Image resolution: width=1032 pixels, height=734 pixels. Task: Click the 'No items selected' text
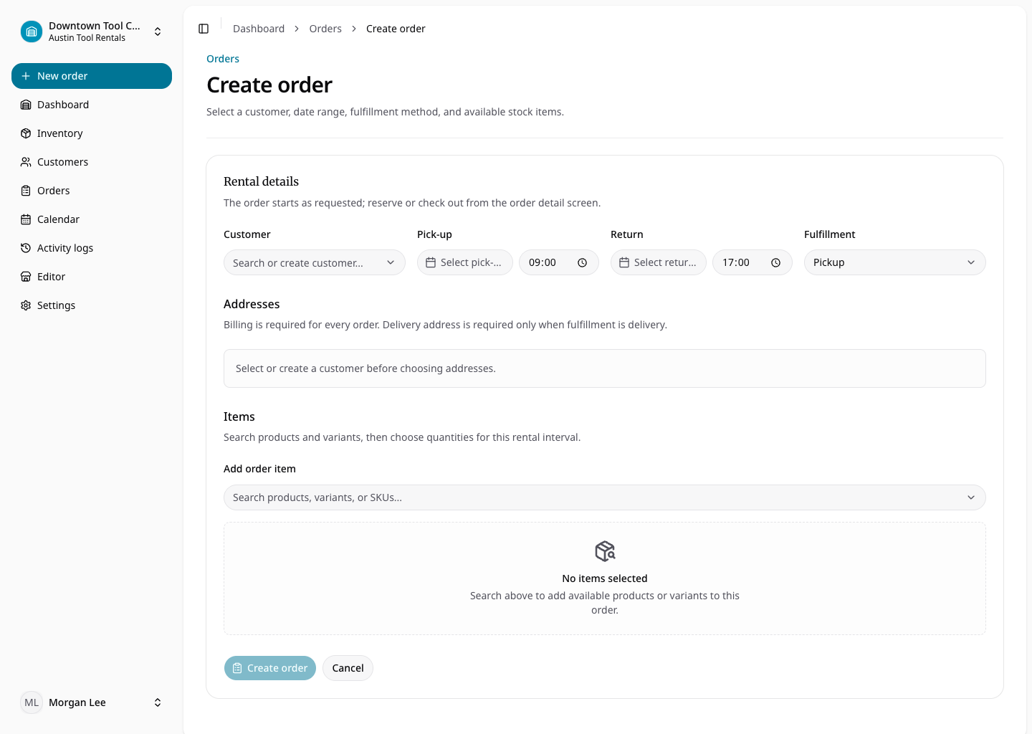coord(605,578)
